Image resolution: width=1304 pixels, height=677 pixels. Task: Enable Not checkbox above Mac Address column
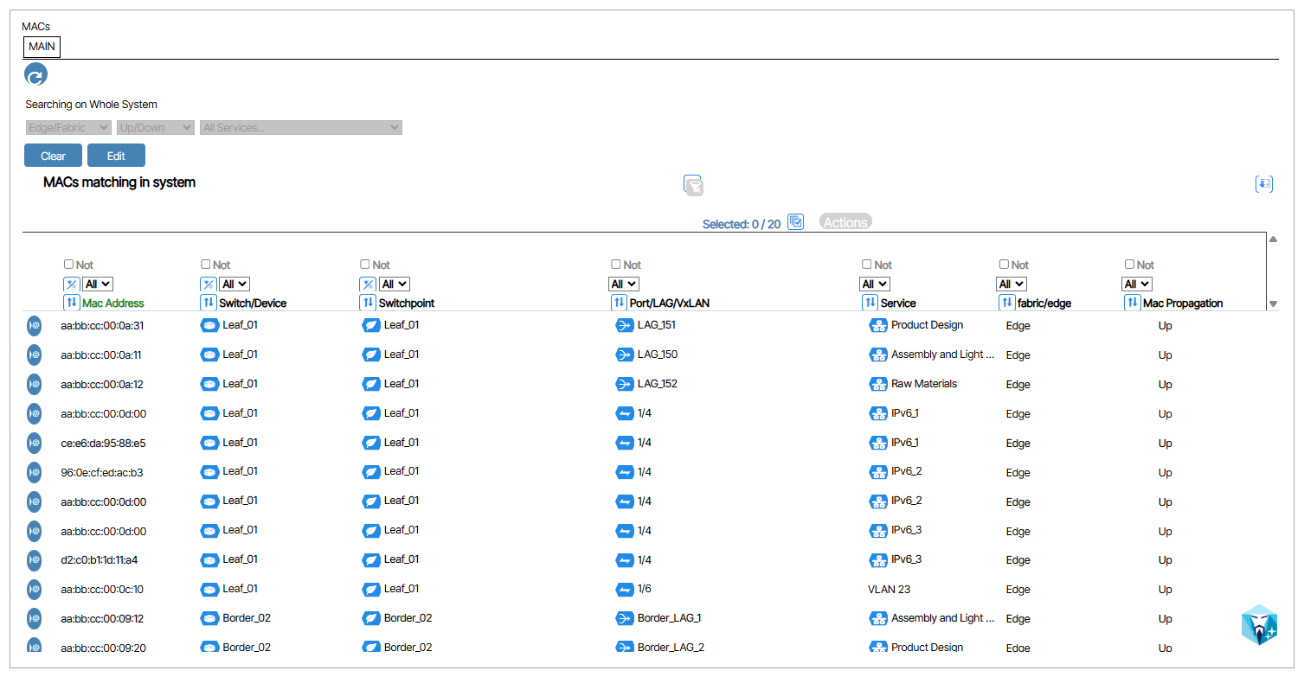click(69, 265)
